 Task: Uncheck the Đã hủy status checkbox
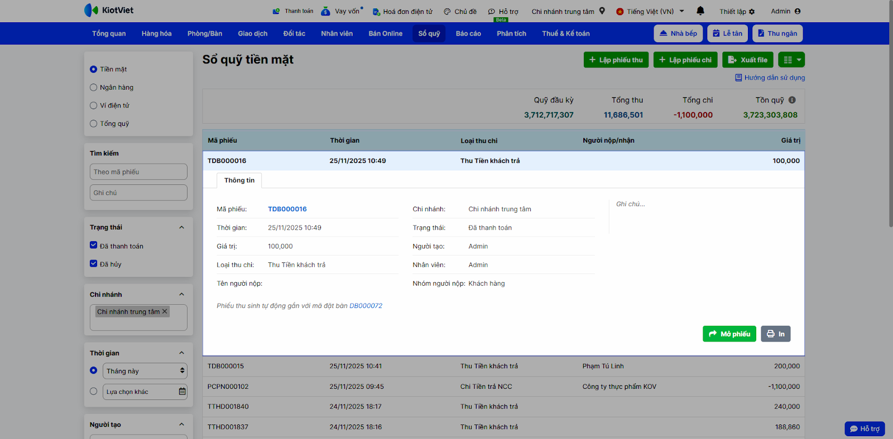click(x=94, y=264)
